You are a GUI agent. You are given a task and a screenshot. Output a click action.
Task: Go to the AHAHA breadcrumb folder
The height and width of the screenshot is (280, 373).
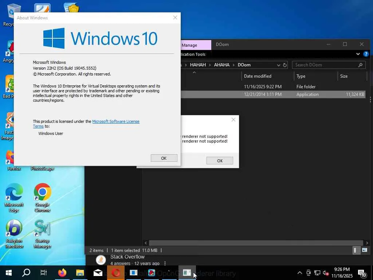click(222, 65)
